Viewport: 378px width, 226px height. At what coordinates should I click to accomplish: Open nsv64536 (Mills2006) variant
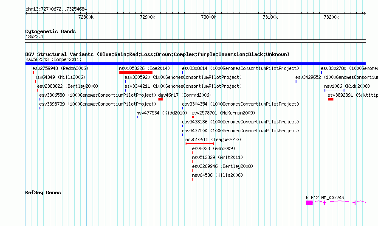click(217, 175)
